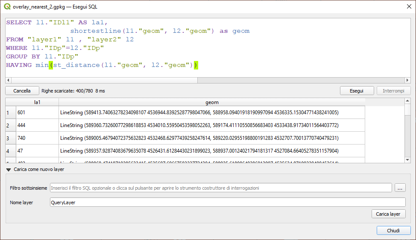Image resolution: width=416 pixels, height=240 pixels.
Task: Click the QGIS logo in title bar
Action: [7, 7]
